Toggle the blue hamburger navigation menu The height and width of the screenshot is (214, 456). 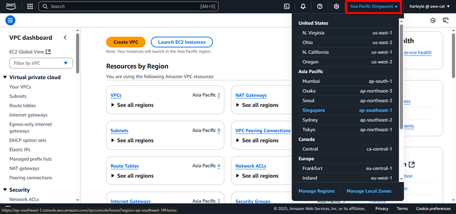10,20
